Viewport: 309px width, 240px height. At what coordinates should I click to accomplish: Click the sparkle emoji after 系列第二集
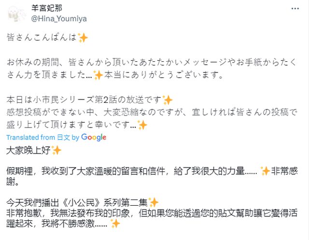click(154, 202)
